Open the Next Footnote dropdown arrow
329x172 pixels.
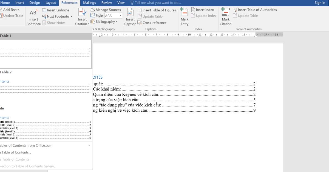72,16
